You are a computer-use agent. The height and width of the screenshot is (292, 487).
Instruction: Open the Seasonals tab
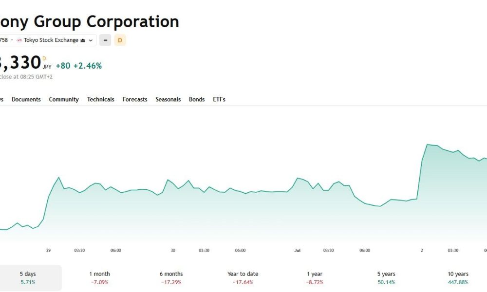pyautogui.click(x=168, y=99)
